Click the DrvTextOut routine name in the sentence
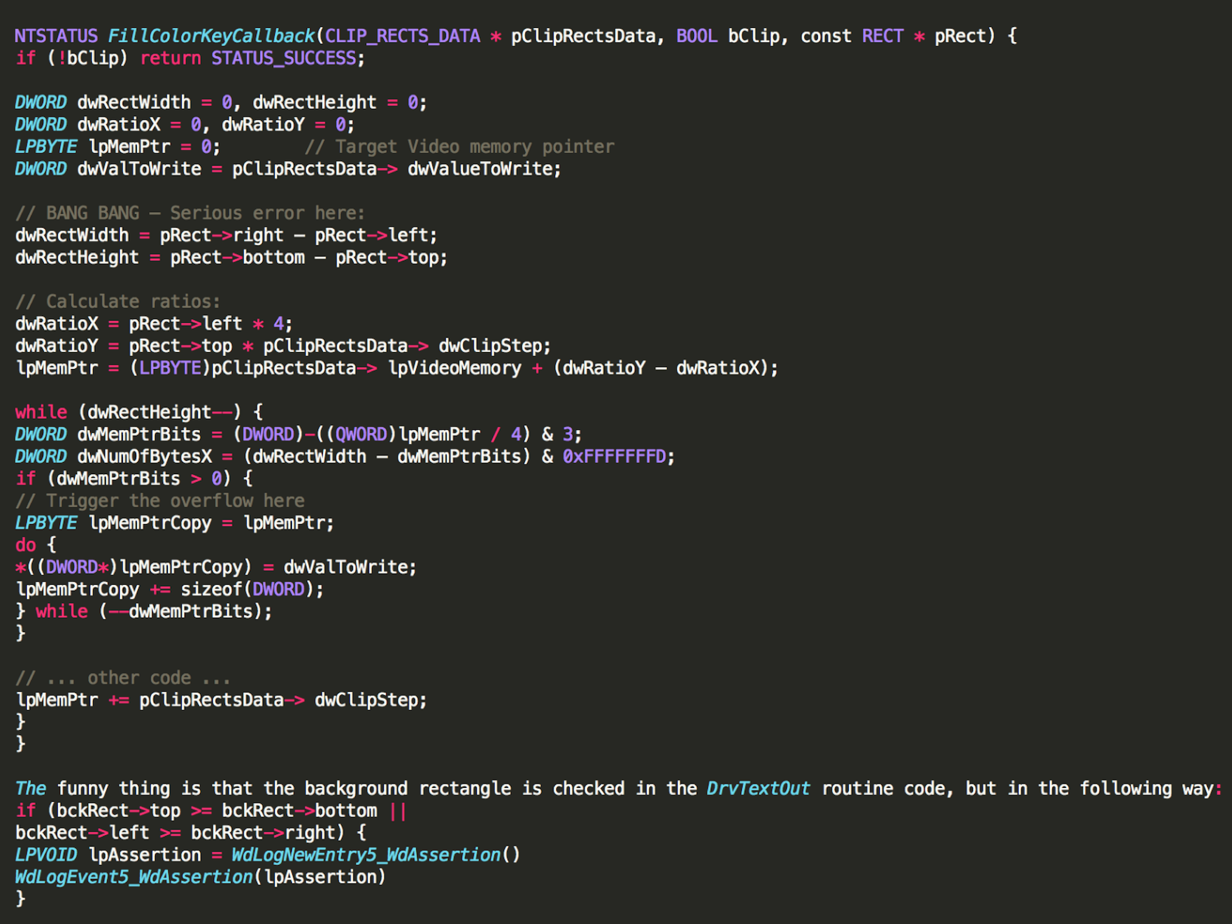Image resolution: width=1232 pixels, height=924 pixels. pyautogui.click(x=758, y=788)
